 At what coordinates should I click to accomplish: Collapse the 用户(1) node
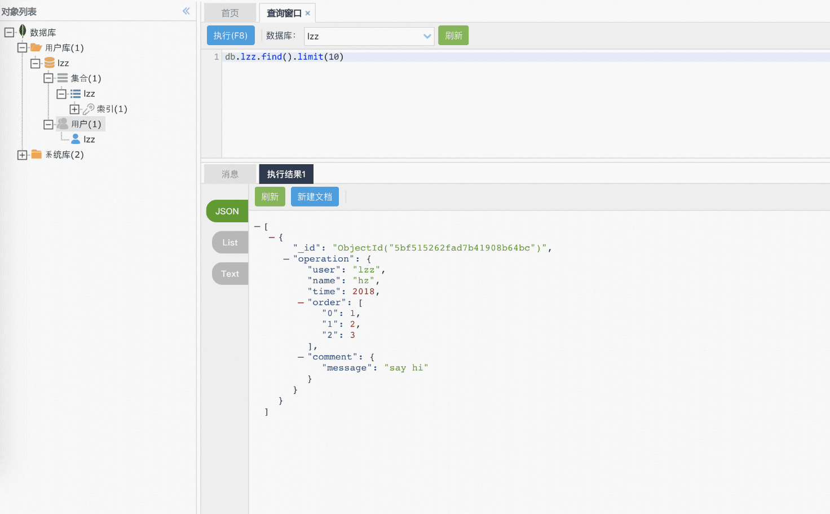(x=48, y=124)
